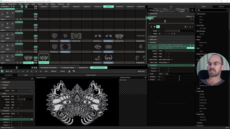The image size is (230, 129).
Task: Expand the Cuepoints section
Action: [x=171, y=37]
